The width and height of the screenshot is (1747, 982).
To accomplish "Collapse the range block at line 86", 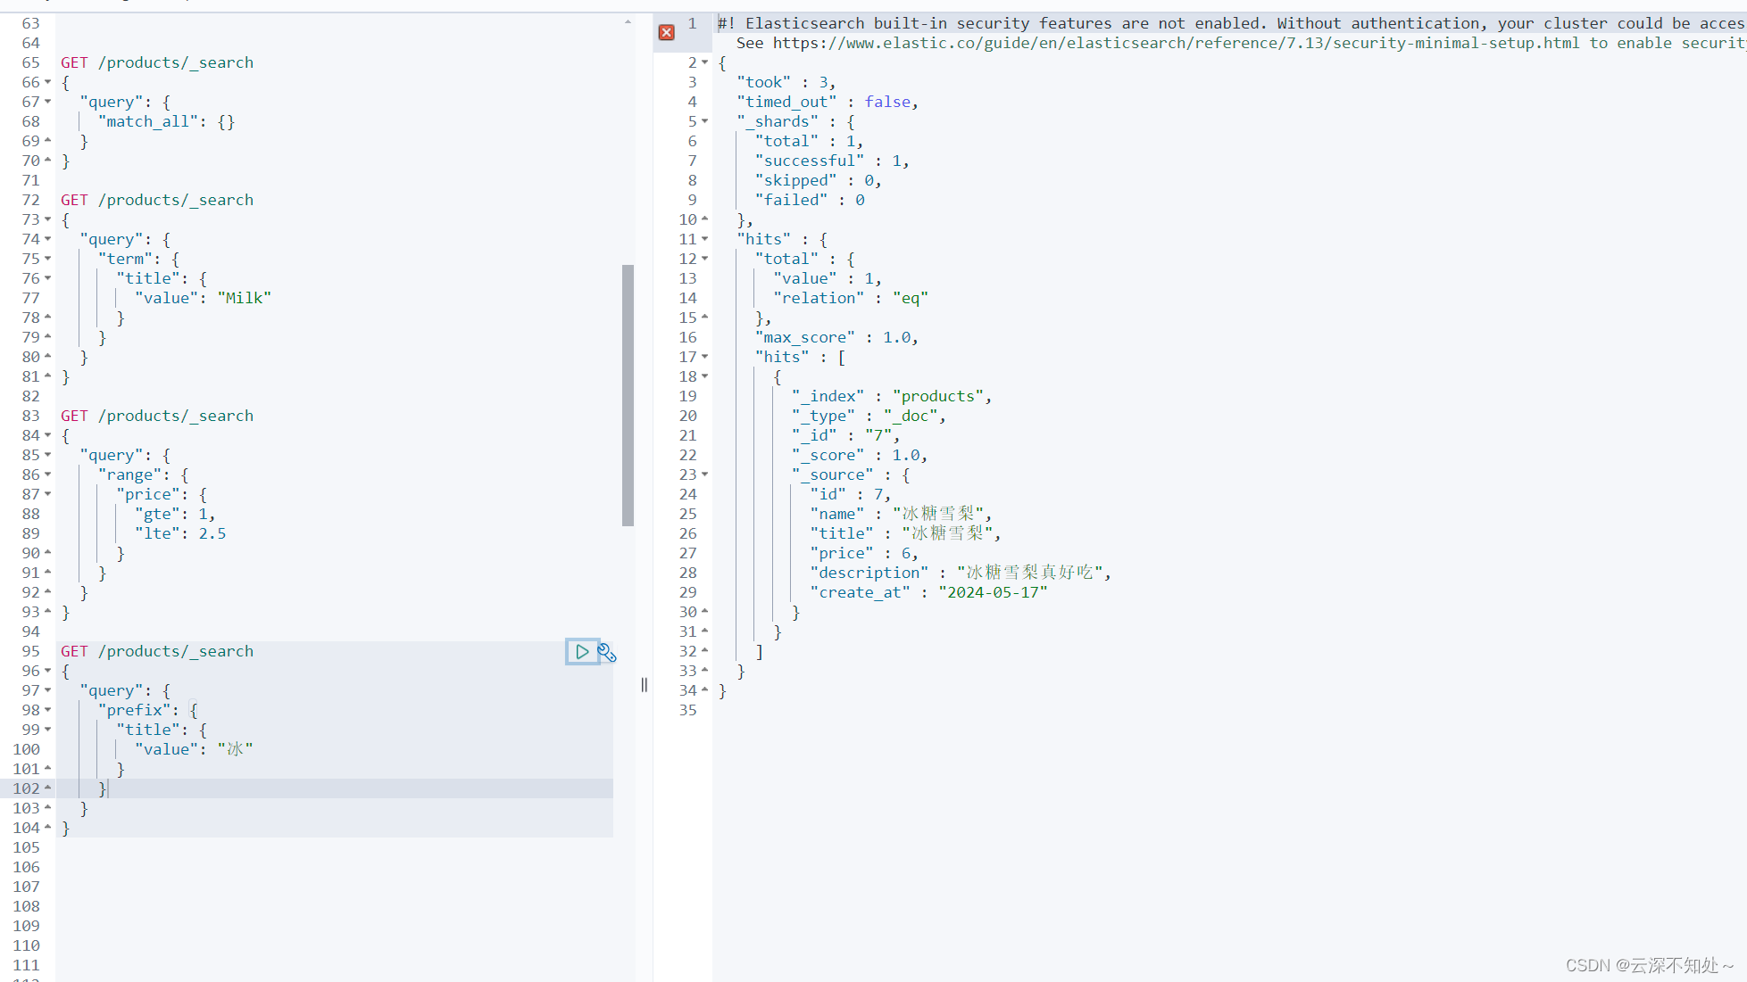I will [48, 474].
